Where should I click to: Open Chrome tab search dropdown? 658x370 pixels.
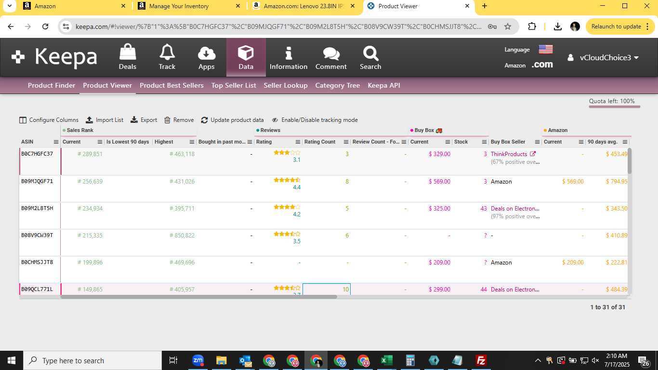(9, 6)
